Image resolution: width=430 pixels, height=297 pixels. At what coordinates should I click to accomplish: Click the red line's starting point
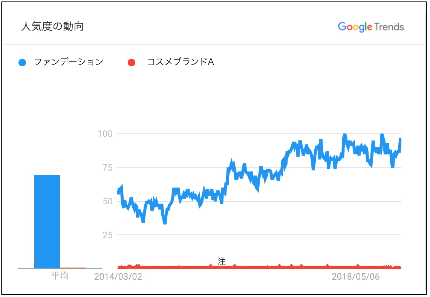pyautogui.click(x=118, y=267)
